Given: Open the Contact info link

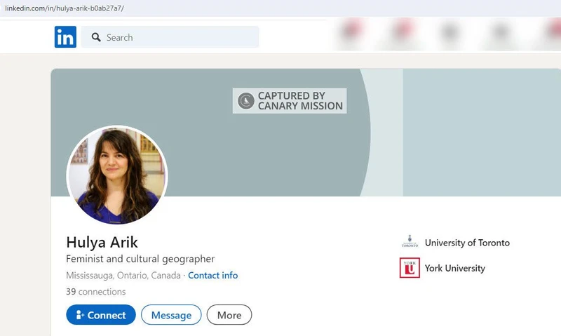Looking at the screenshot, I should click(x=213, y=275).
